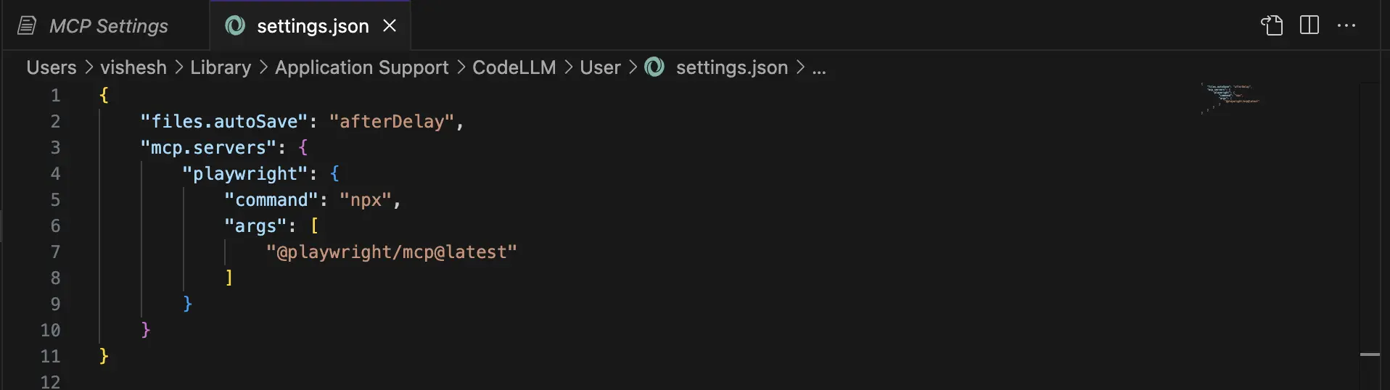
Task: Switch to the MCP Settings tab
Action: pos(108,26)
